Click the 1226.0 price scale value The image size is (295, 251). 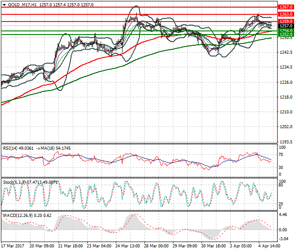pyautogui.click(x=286, y=82)
